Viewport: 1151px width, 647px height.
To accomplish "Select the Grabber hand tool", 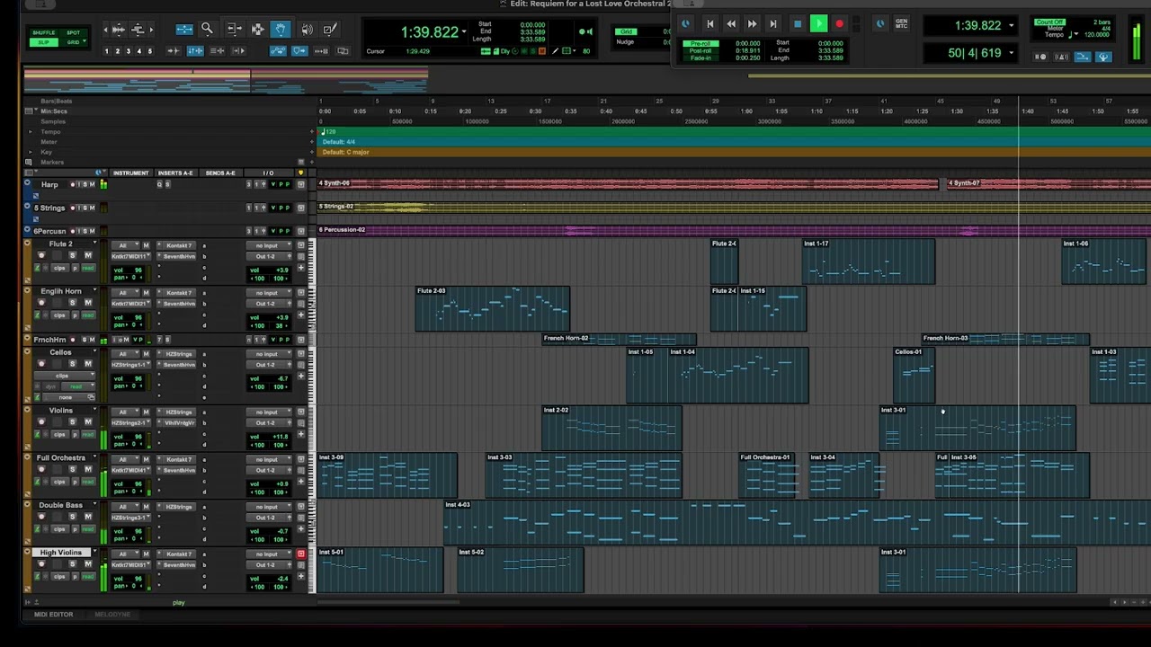I will pyautogui.click(x=281, y=30).
